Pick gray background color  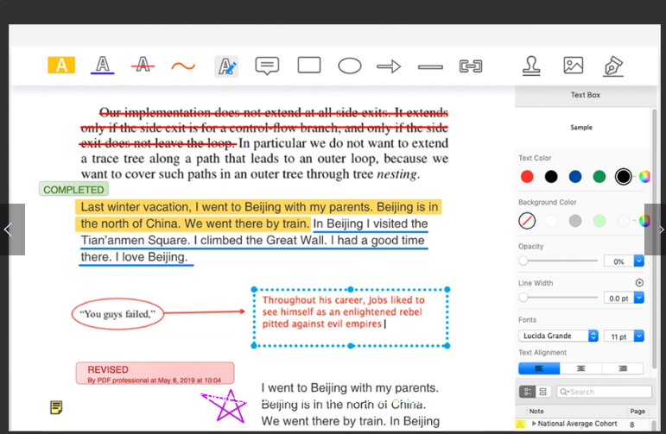(x=575, y=221)
